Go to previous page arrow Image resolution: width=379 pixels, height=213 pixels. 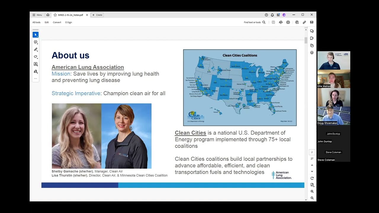coord(312,165)
